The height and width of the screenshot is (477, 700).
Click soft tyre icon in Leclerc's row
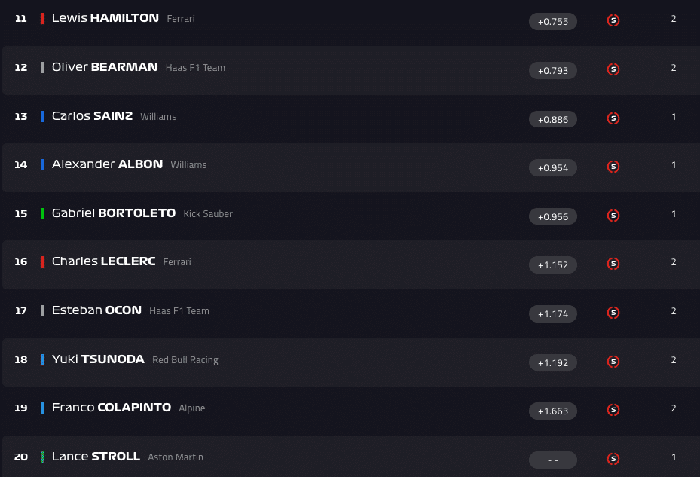click(613, 264)
